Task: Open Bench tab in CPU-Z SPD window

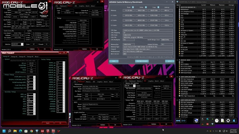Action: coord(157,81)
